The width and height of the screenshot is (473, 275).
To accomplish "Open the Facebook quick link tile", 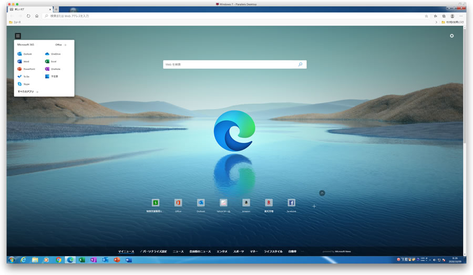I will tap(291, 203).
